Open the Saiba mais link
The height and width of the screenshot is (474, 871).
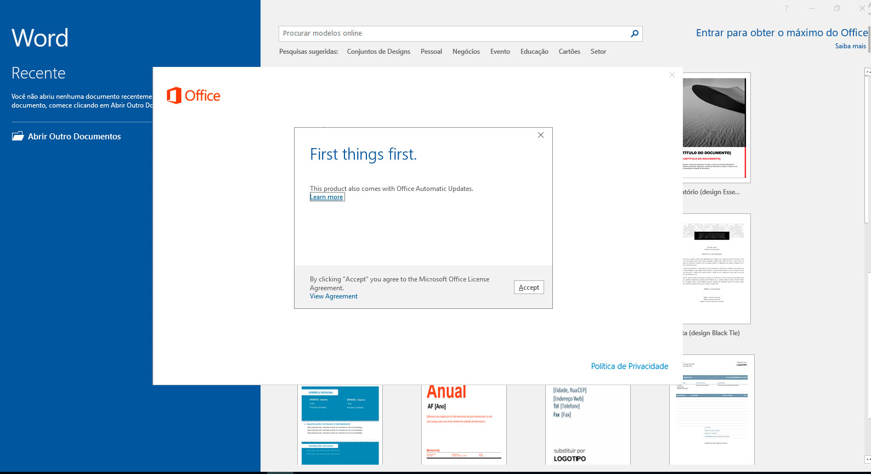pos(850,46)
